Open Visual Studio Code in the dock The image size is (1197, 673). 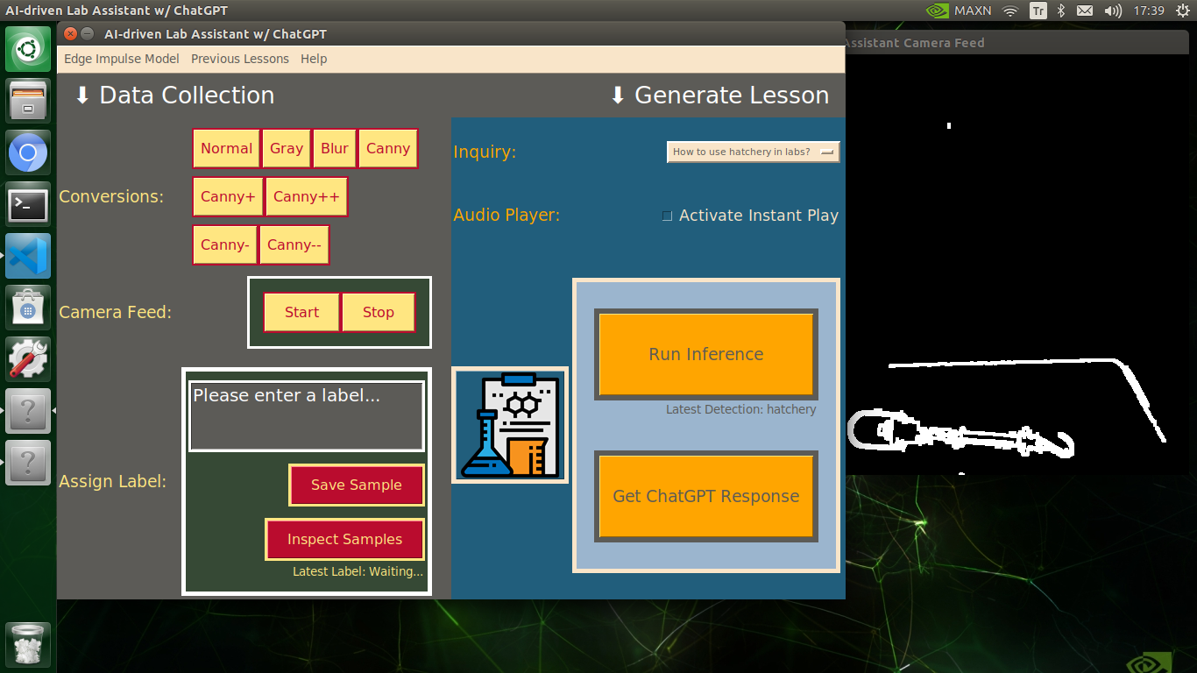pyautogui.click(x=28, y=257)
